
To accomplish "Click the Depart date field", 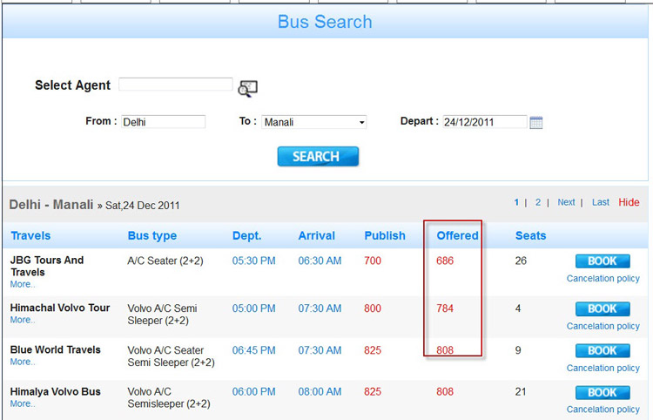I will [x=484, y=122].
